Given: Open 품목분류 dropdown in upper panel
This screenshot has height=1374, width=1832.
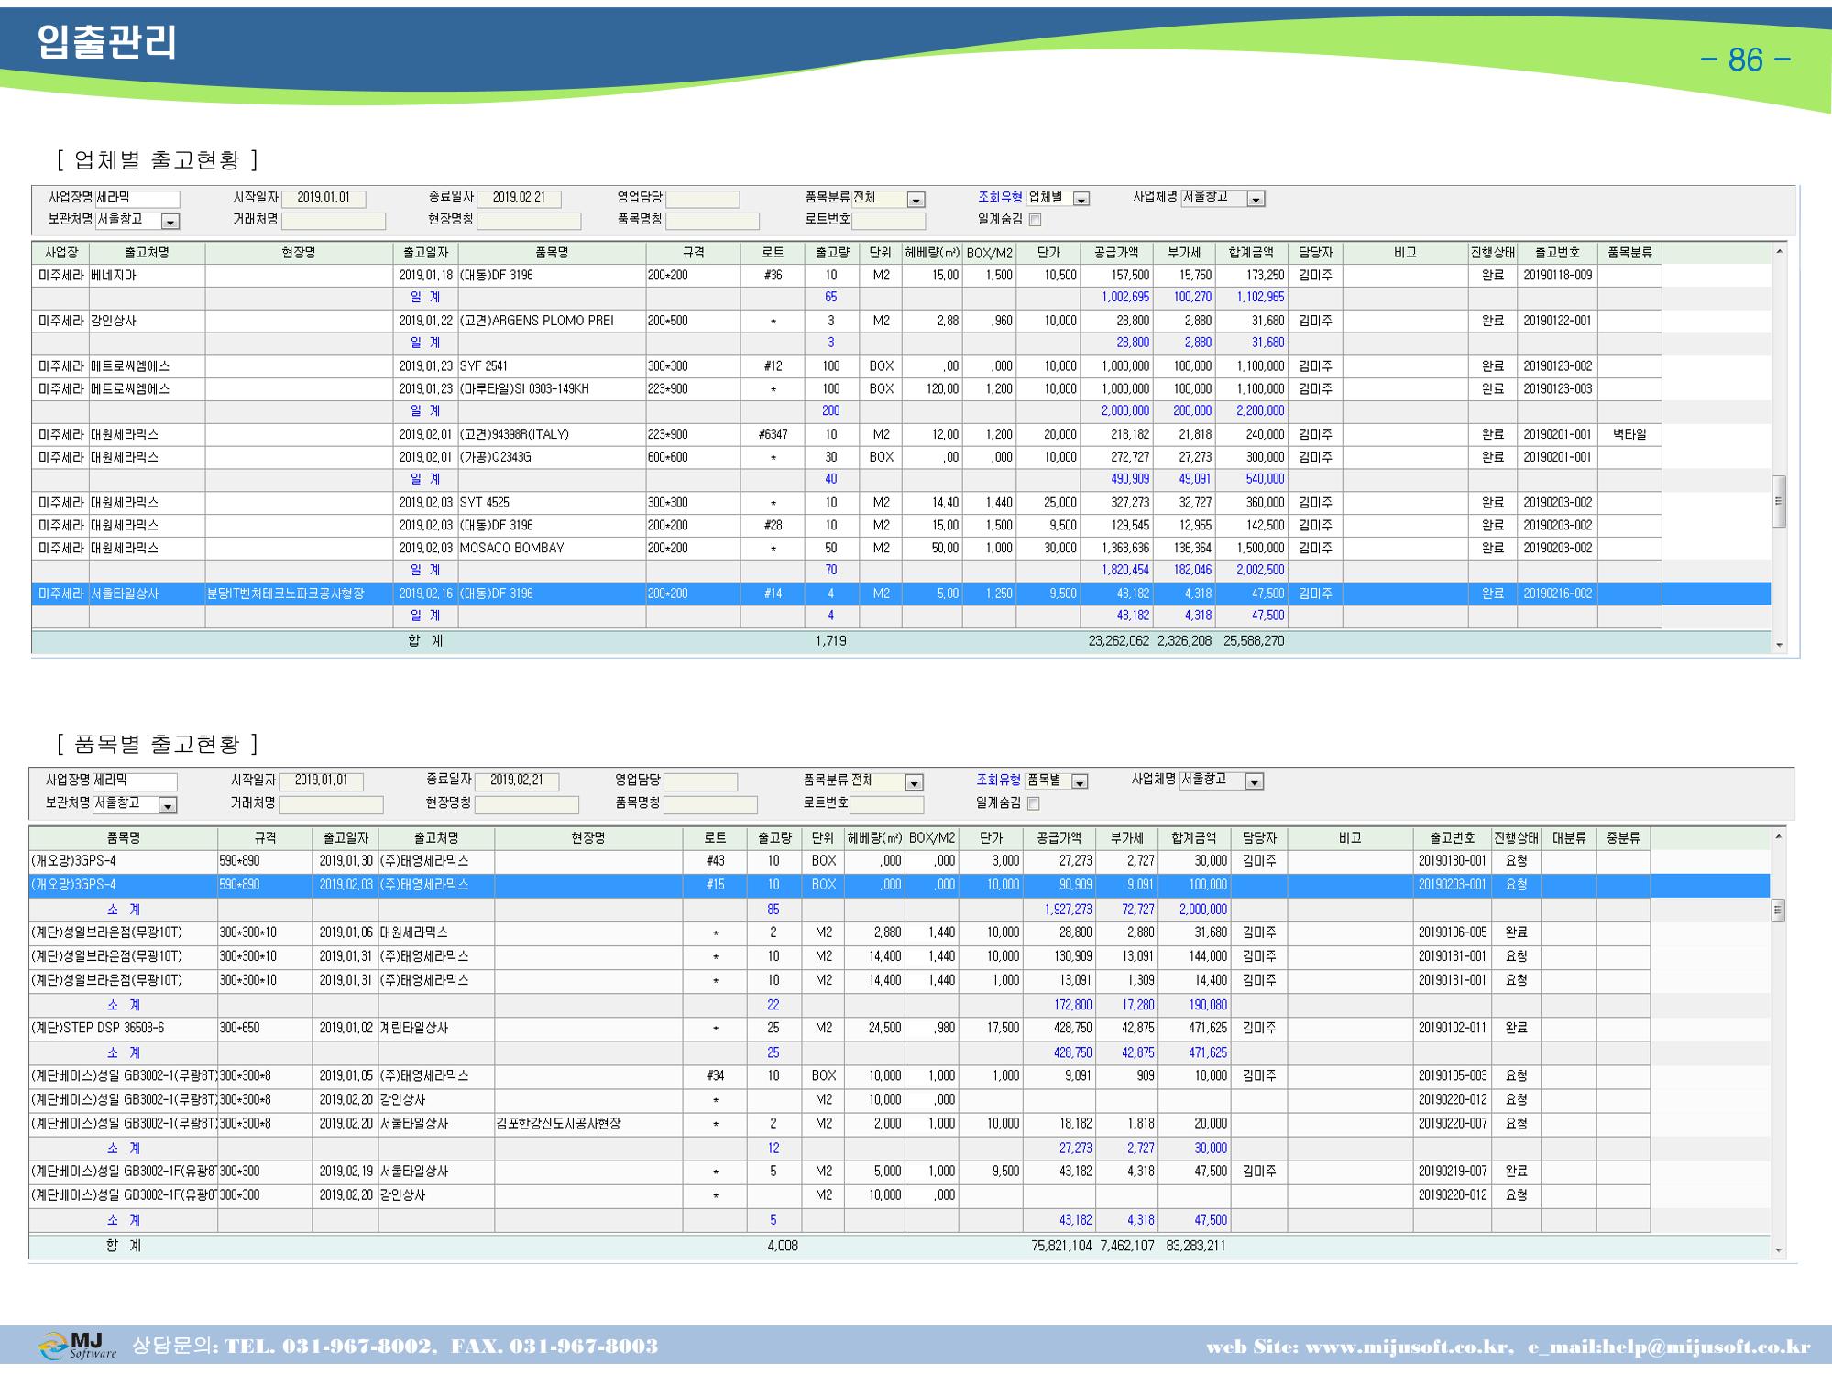Looking at the screenshot, I should [x=916, y=199].
